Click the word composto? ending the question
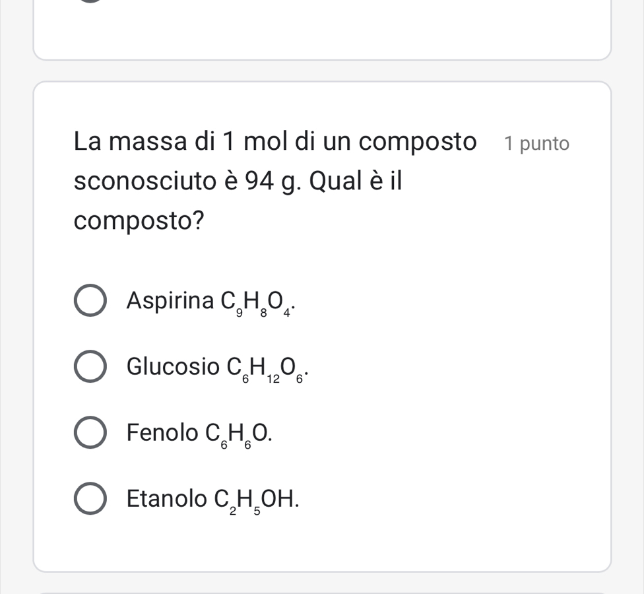This screenshot has width=644, height=594. pyautogui.click(x=139, y=220)
